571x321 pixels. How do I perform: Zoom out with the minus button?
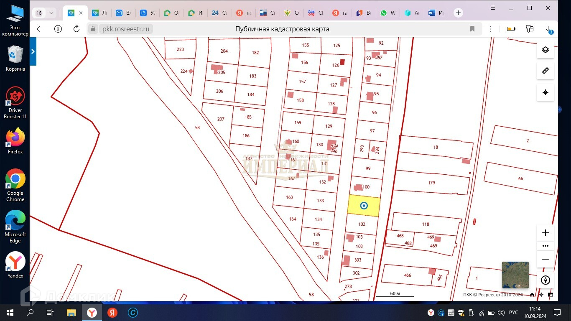(545, 259)
